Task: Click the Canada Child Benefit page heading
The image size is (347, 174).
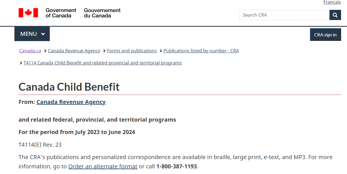Action: pos(69,87)
